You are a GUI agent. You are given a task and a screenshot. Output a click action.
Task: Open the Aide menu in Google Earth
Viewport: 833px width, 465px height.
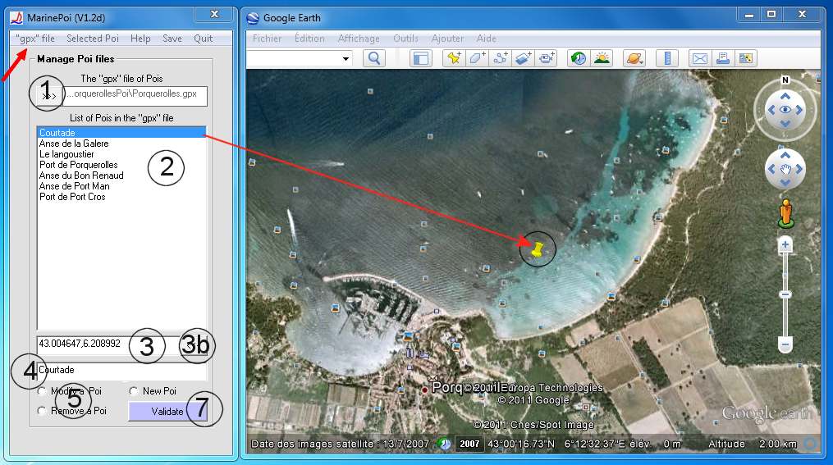tap(486, 39)
